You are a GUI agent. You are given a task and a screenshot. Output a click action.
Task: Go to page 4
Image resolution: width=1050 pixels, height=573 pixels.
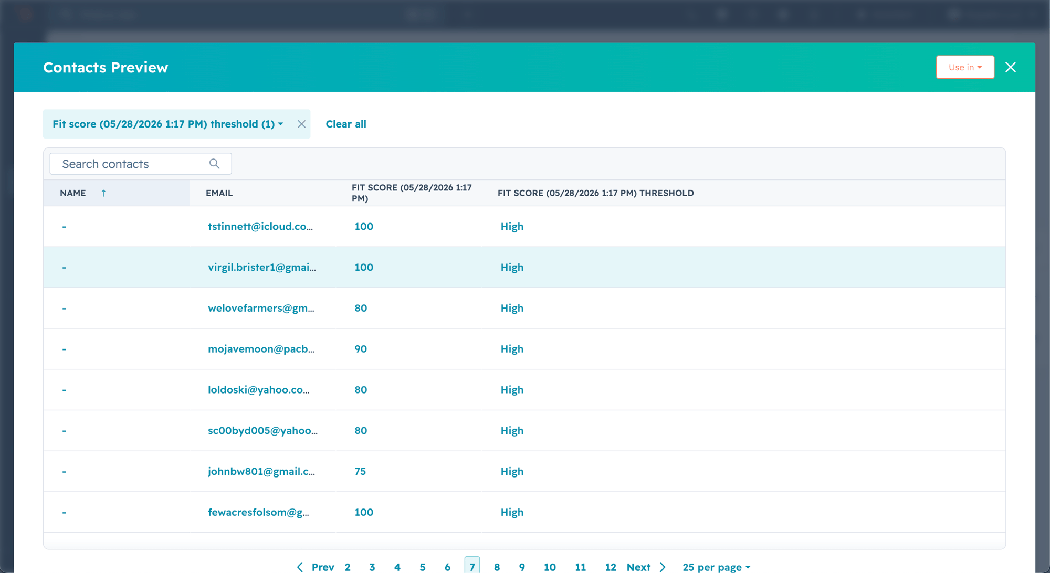click(x=397, y=567)
